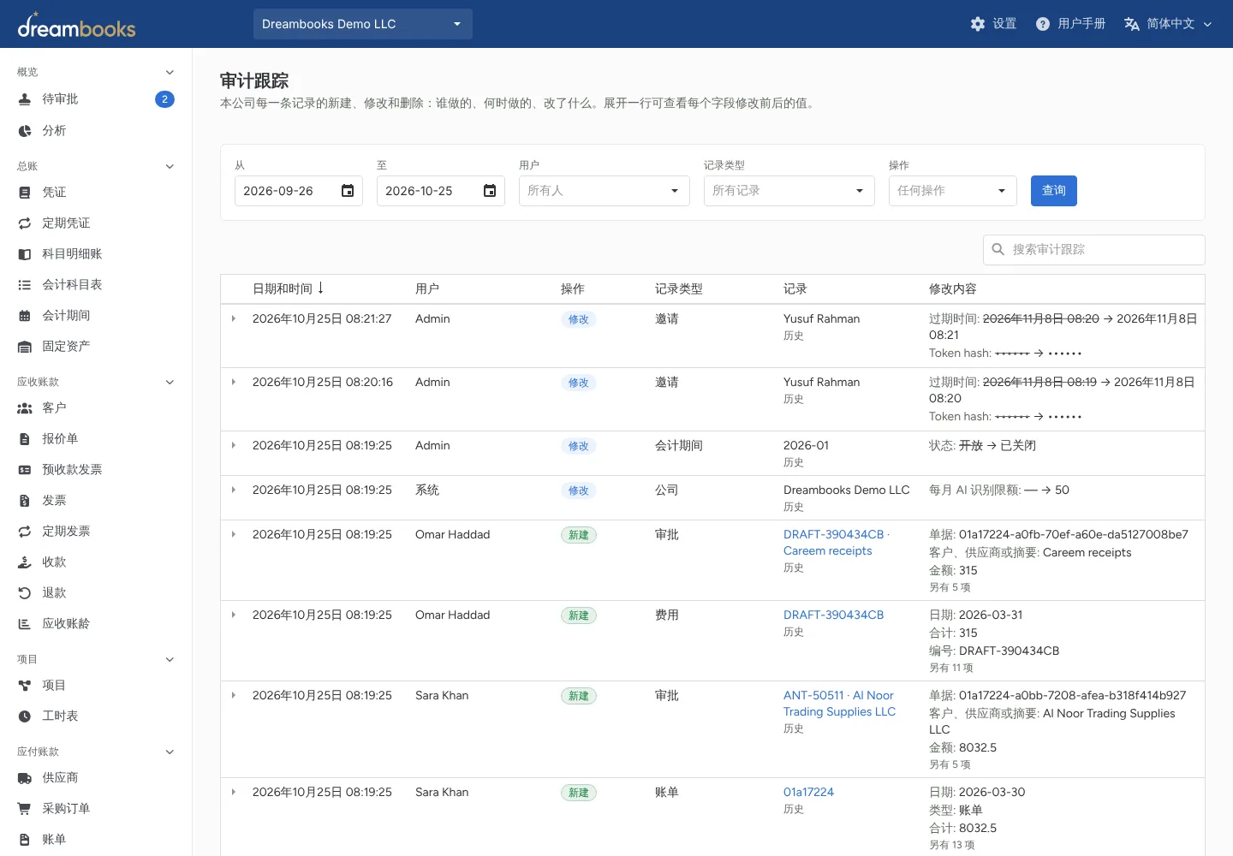
Task: Click the 凭证 voucher icon
Action: [x=25, y=193]
